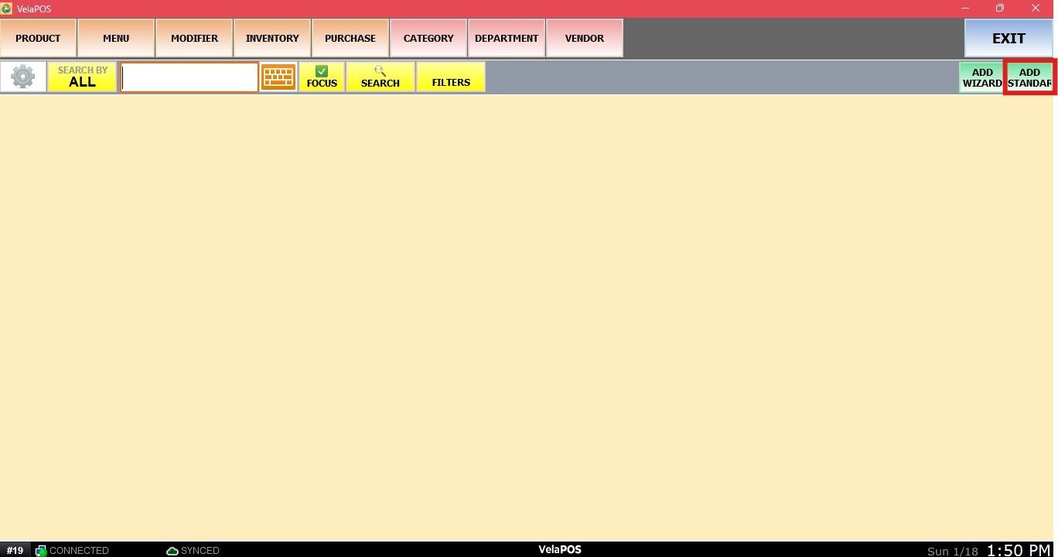Viewport: 1058px width, 557px height.
Task: Open the FILTERS options
Action: pos(451,77)
